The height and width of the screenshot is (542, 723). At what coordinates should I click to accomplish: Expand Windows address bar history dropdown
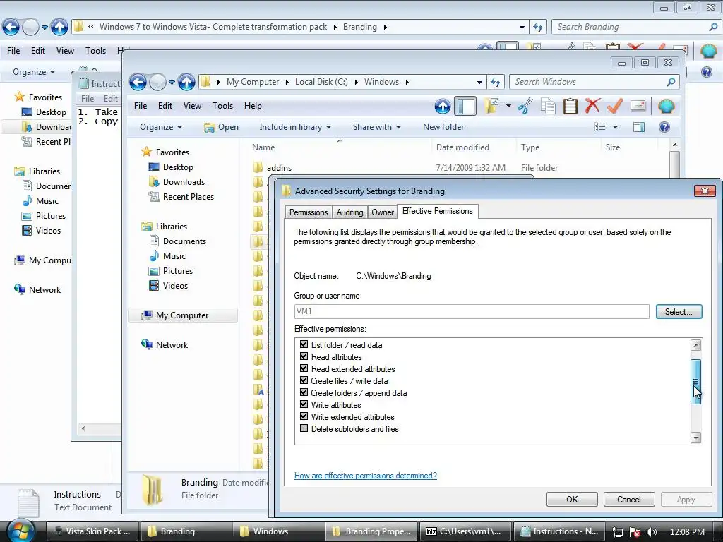[x=479, y=82]
